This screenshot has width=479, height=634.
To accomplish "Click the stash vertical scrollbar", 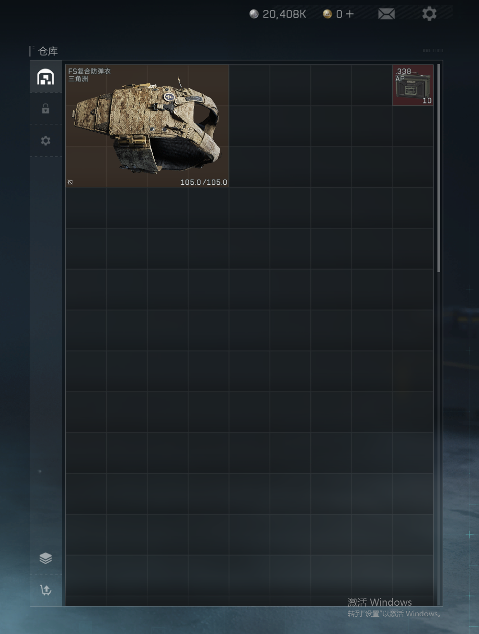I will pyautogui.click(x=439, y=169).
